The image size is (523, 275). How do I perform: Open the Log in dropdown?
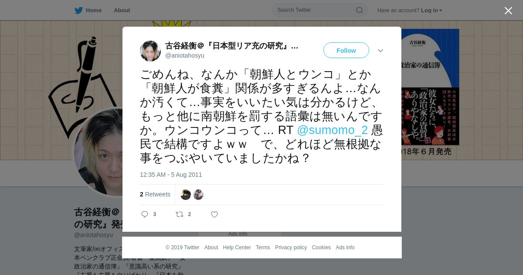tap(431, 10)
